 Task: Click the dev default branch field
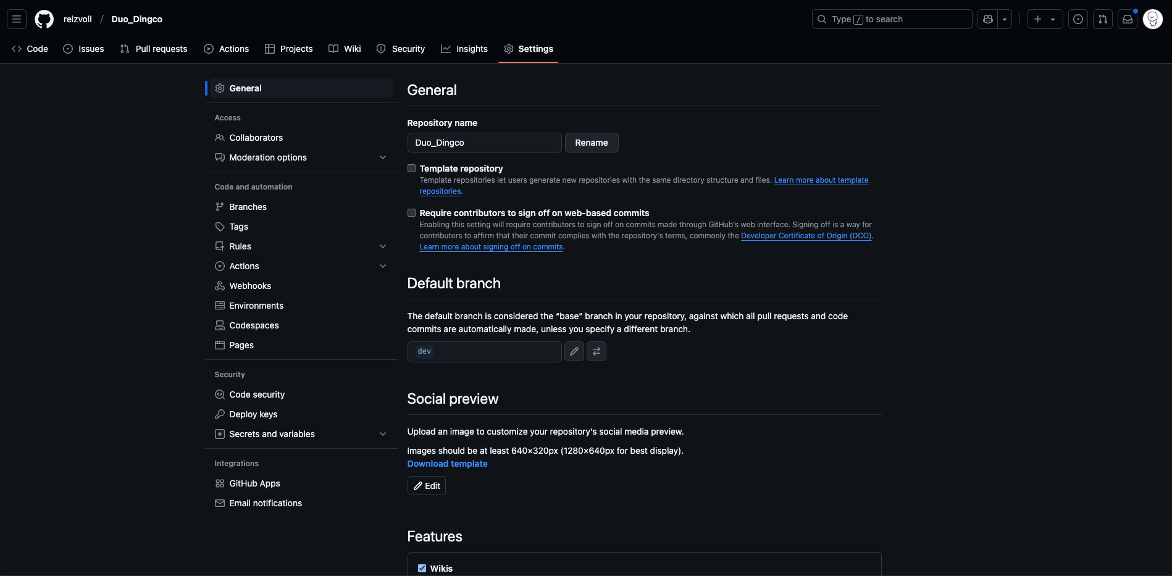point(484,351)
